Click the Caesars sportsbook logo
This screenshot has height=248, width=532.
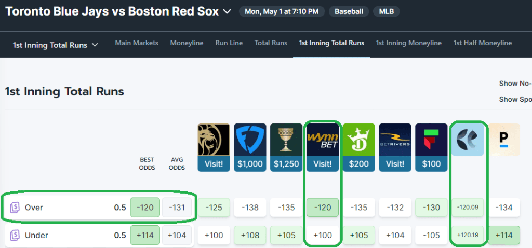coord(286,140)
